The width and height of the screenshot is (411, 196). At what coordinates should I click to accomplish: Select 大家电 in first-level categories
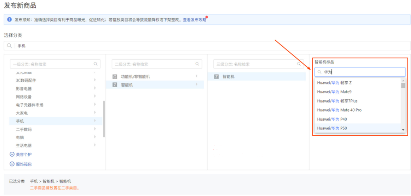point(22,113)
